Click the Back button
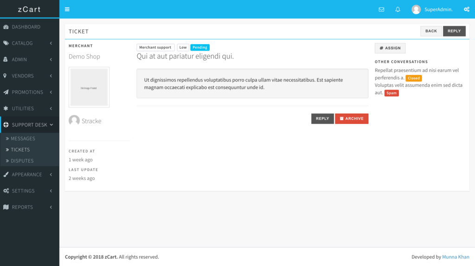This screenshot has height=266, width=475. 431,31
